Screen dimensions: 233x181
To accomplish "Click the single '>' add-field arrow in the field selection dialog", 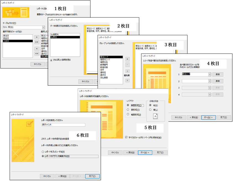I will (x=36, y=37).
